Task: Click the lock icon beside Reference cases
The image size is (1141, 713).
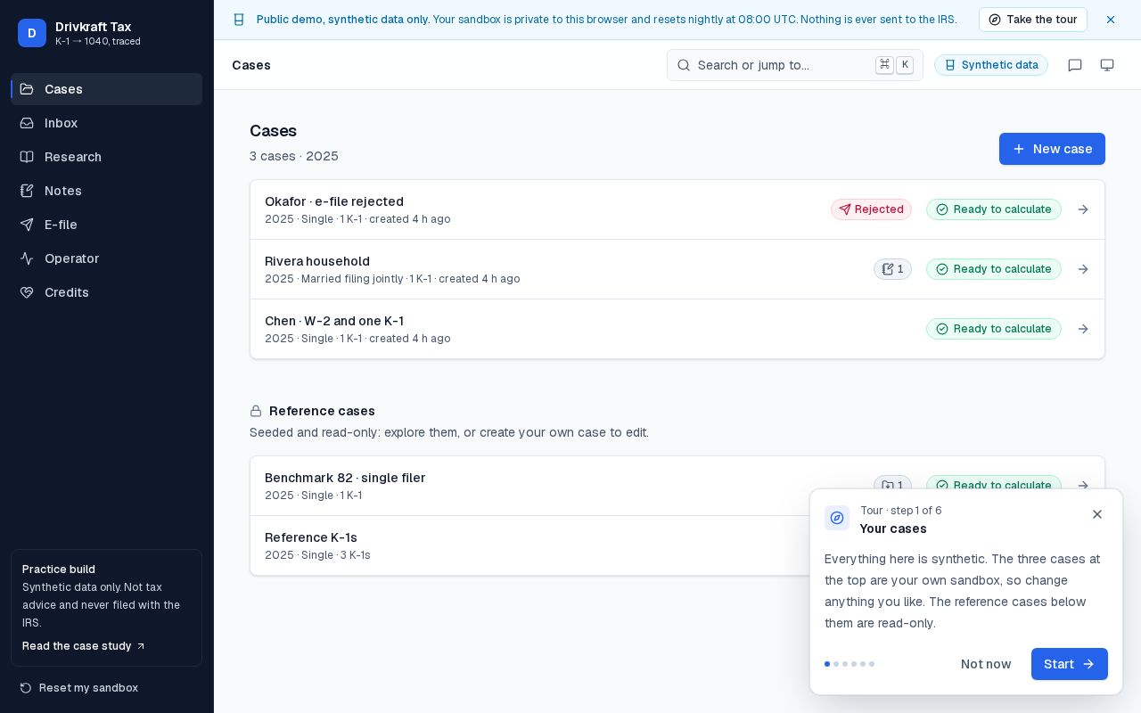Action: click(x=256, y=411)
